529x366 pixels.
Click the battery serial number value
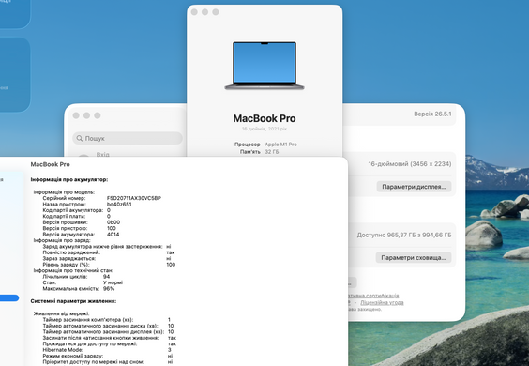pos(134,198)
